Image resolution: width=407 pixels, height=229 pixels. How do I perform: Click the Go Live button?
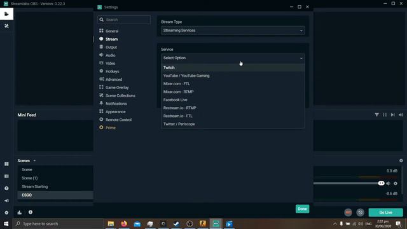tap(386, 212)
